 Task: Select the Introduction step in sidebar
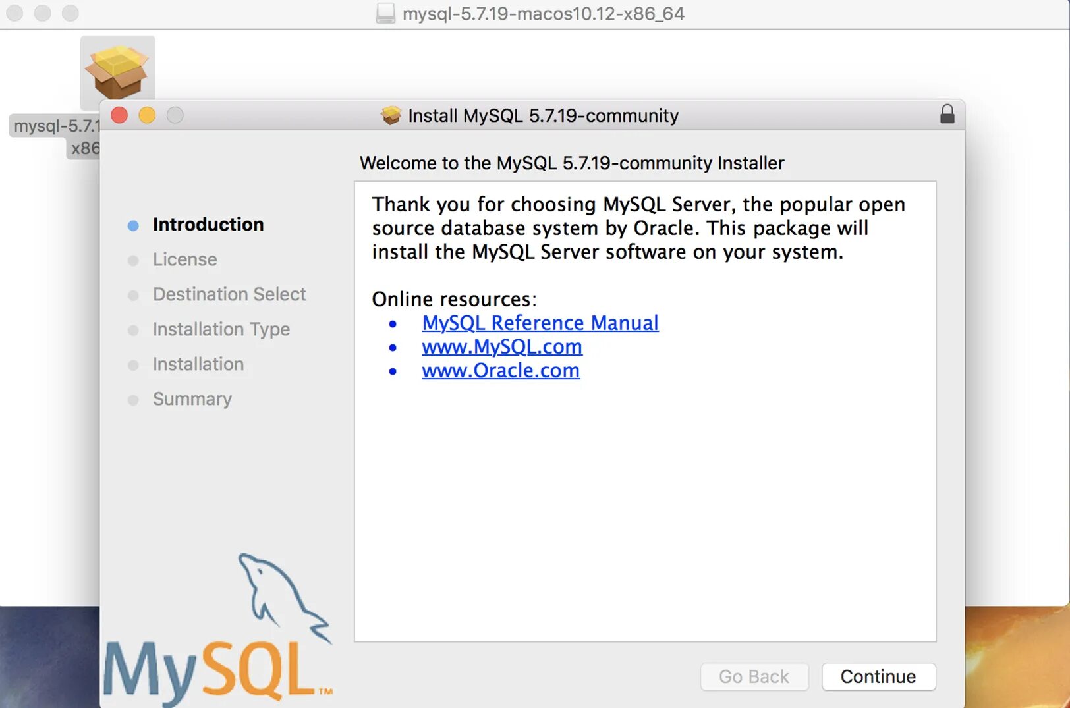coord(208,225)
